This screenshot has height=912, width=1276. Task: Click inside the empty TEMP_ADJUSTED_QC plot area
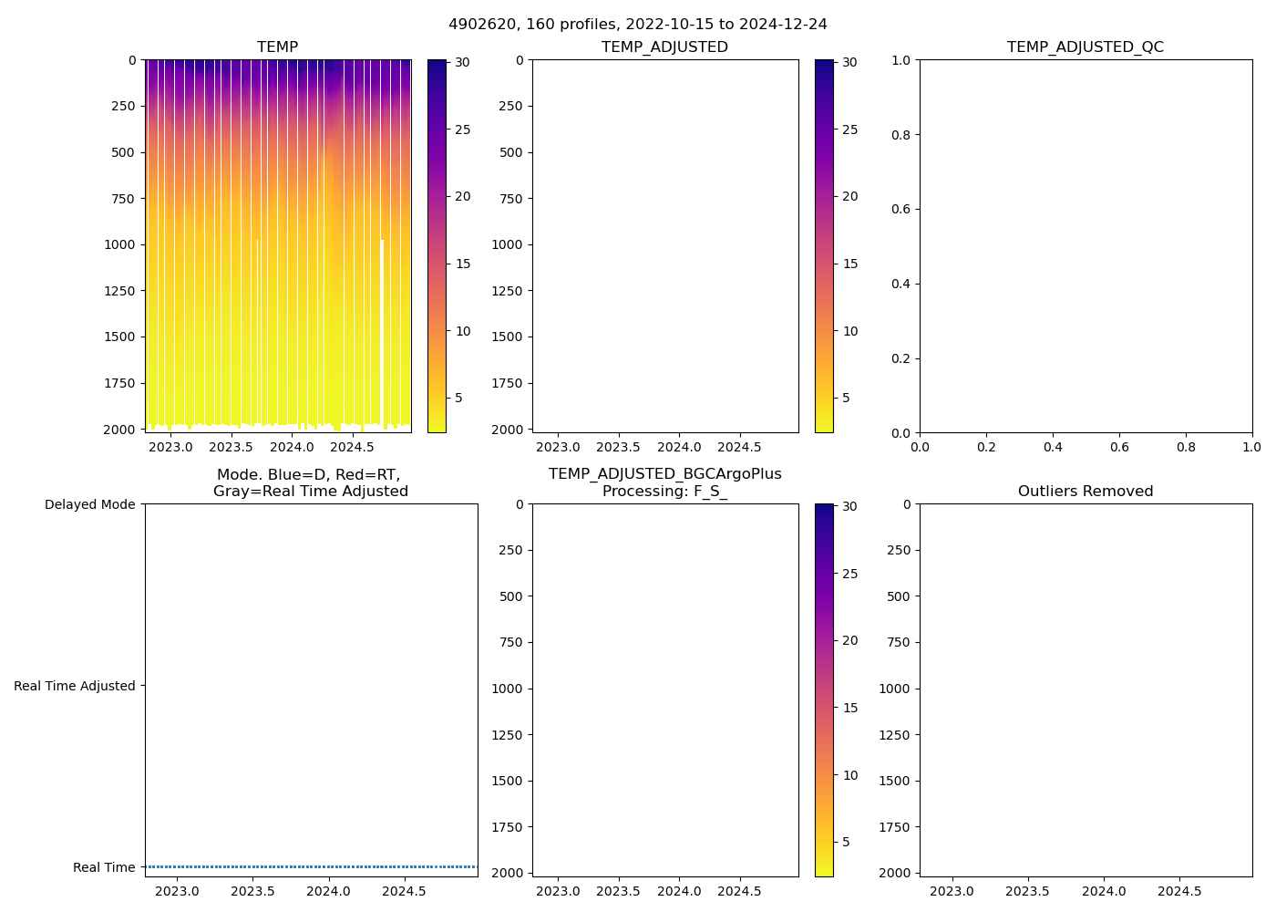[1085, 246]
